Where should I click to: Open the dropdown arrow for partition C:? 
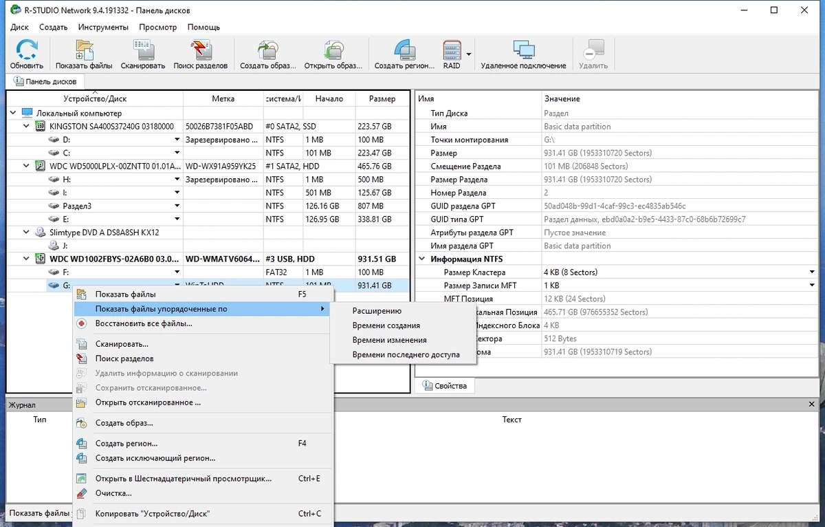coord(177,153)
